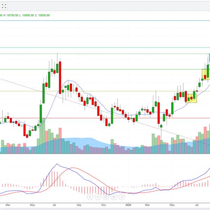This screenshot has width=210, height=210.
Task: Click the tall red candle after the July peak
Action: pyautogui.click(x=60, y=78)
